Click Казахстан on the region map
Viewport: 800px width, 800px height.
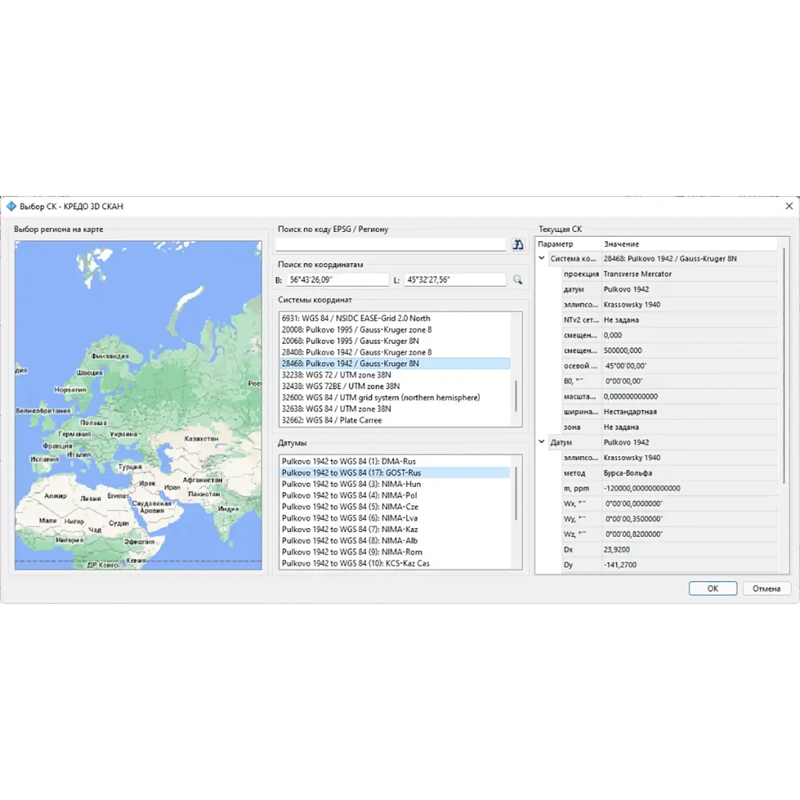pyautogui.click(x=201, y=439)
